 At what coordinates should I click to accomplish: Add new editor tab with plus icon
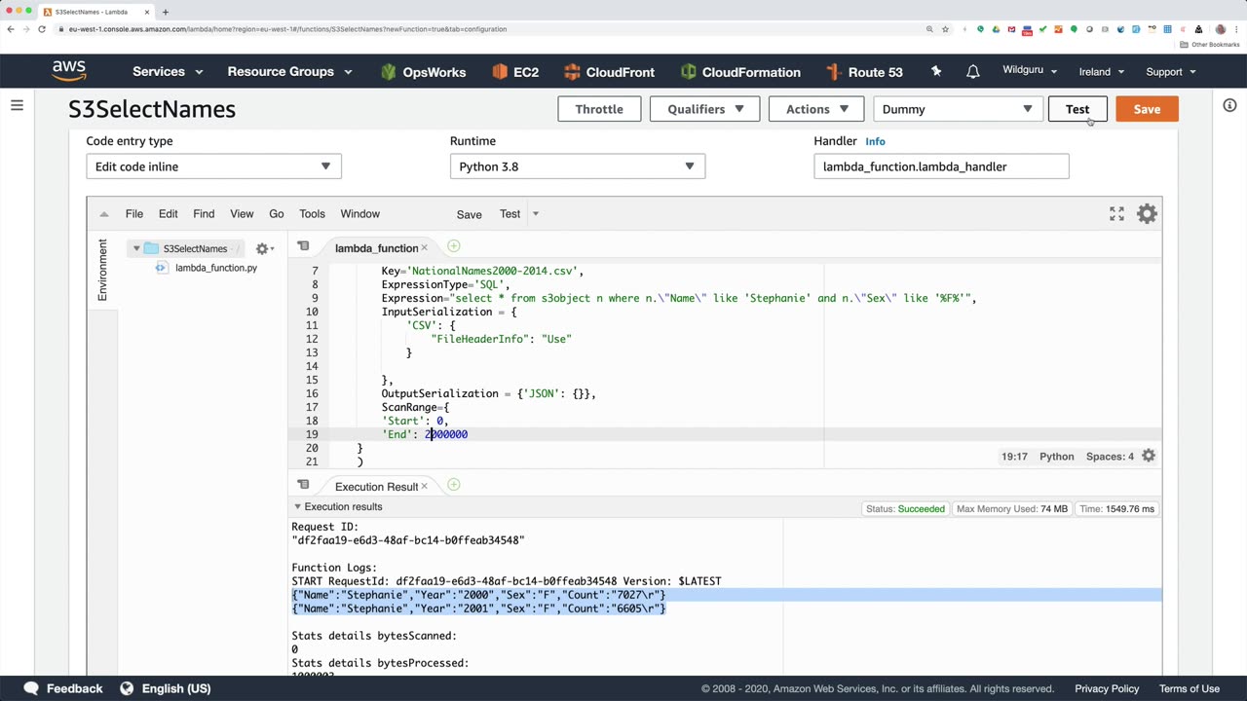point(453,247)
